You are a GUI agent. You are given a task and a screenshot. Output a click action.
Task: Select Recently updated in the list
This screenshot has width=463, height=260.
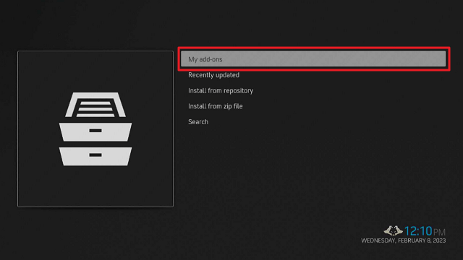click(x=214, y=75)
